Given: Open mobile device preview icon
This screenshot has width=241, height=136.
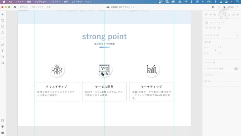Looking at the screenshot, I should click(218, 7).
